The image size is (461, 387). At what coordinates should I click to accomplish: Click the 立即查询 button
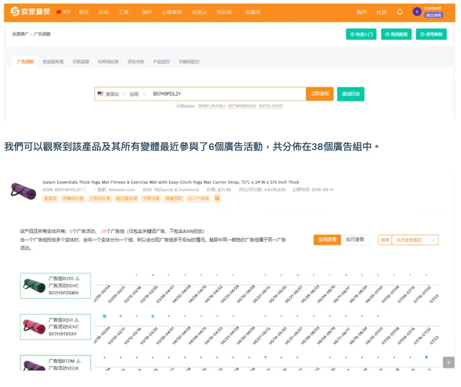tap(320, 94)
